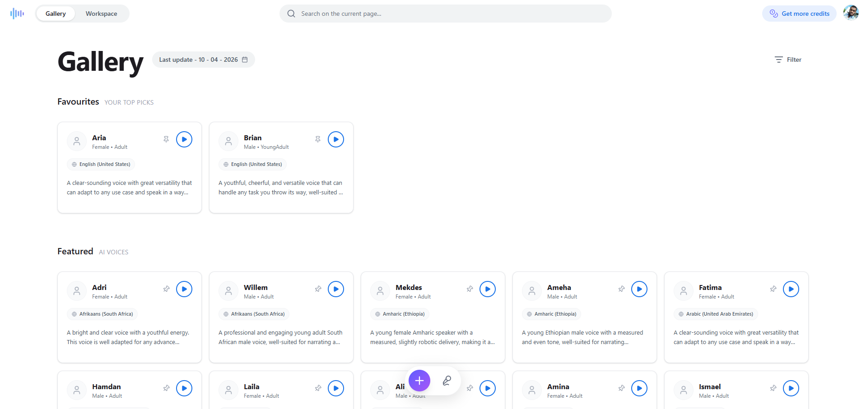Click Willem's avatar icon
This screenshot has width=866, height=409.
point(228,291)
